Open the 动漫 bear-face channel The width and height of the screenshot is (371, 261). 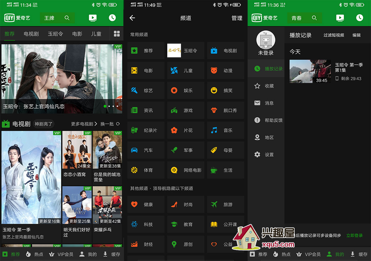coord(225,70)
